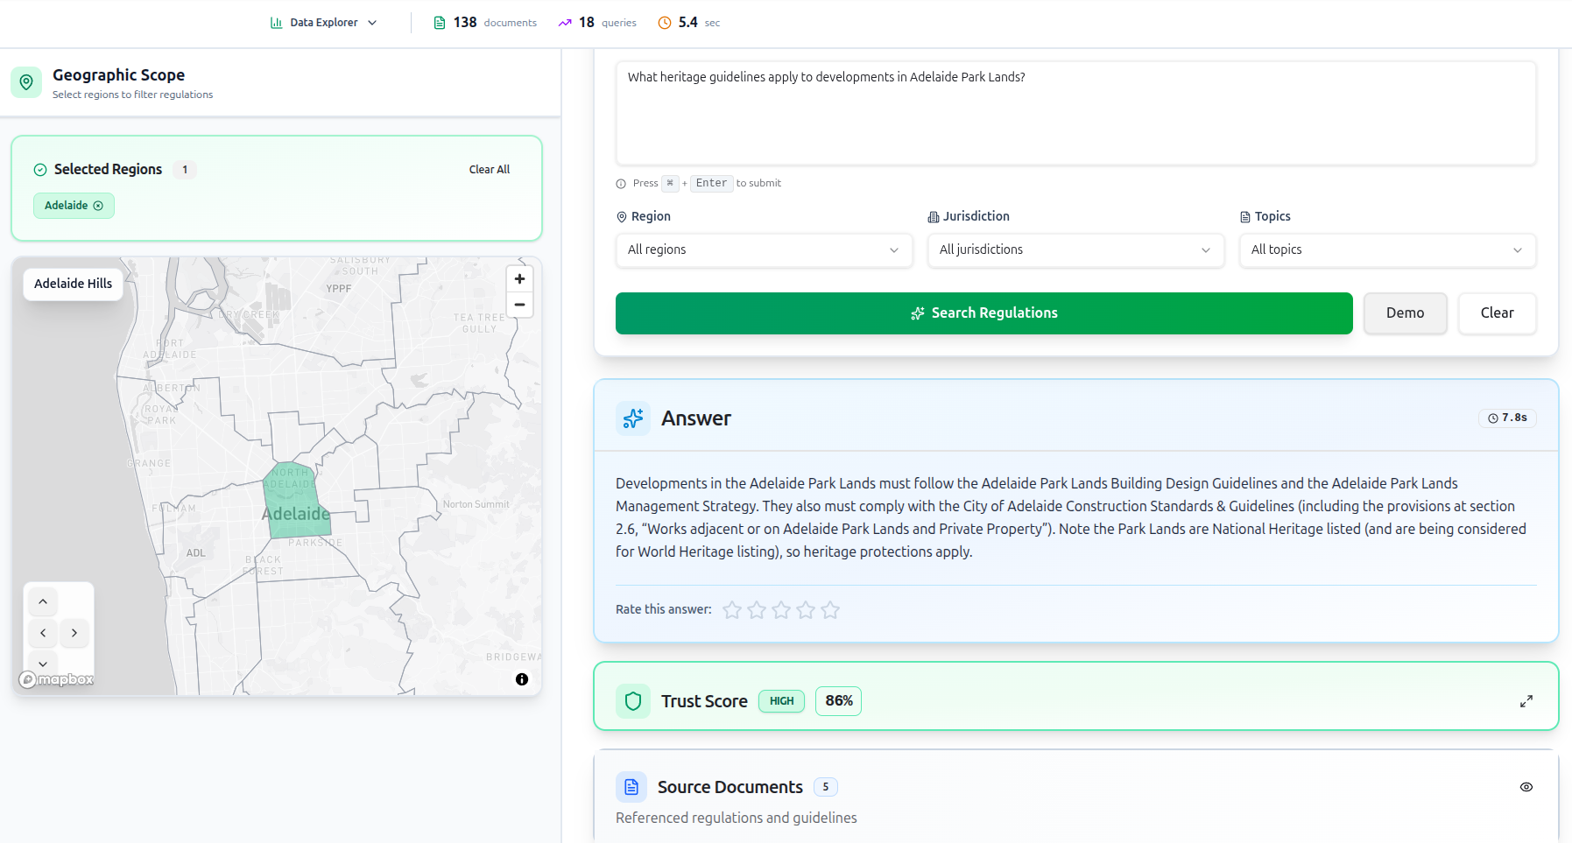The width and height of the screenshot is (1572, 843).
Task: Open the Data Explorer menu
Action: (324, 23)
